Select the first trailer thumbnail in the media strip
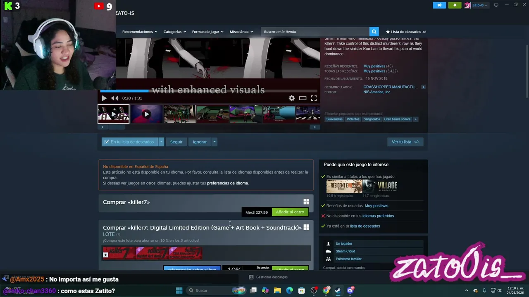The height and width of the screenshot is (297, 529). click(114, 114)
